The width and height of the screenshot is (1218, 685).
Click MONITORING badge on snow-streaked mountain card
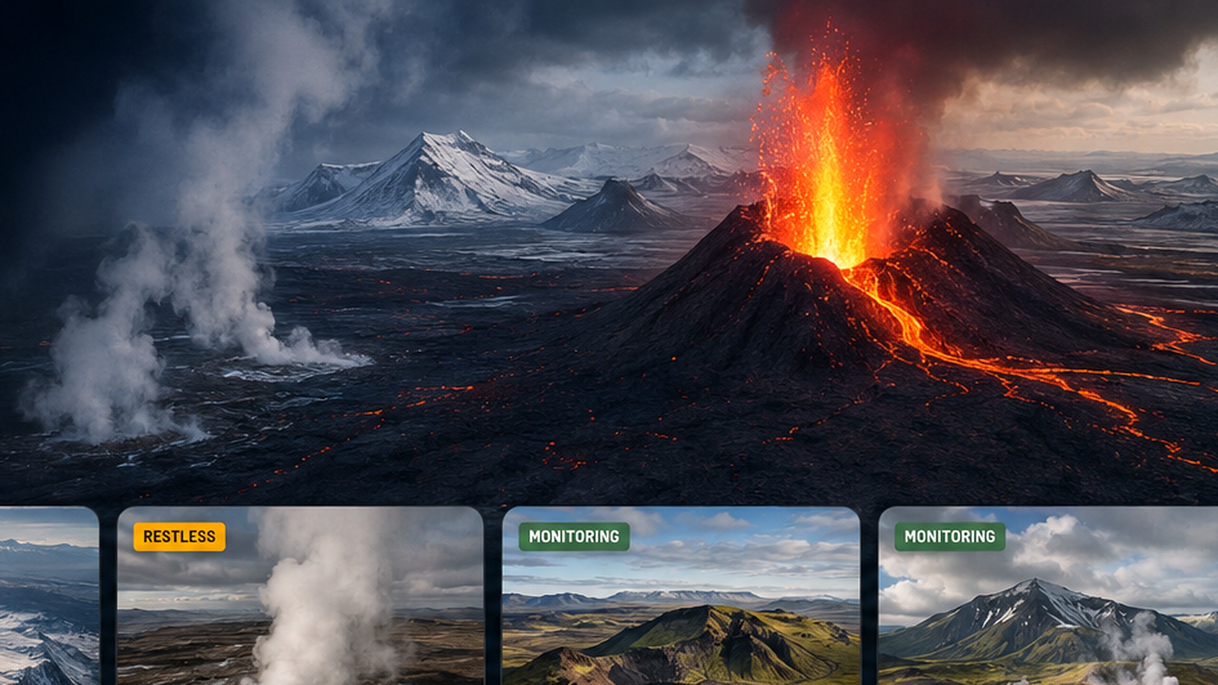[x=950, y=537]
